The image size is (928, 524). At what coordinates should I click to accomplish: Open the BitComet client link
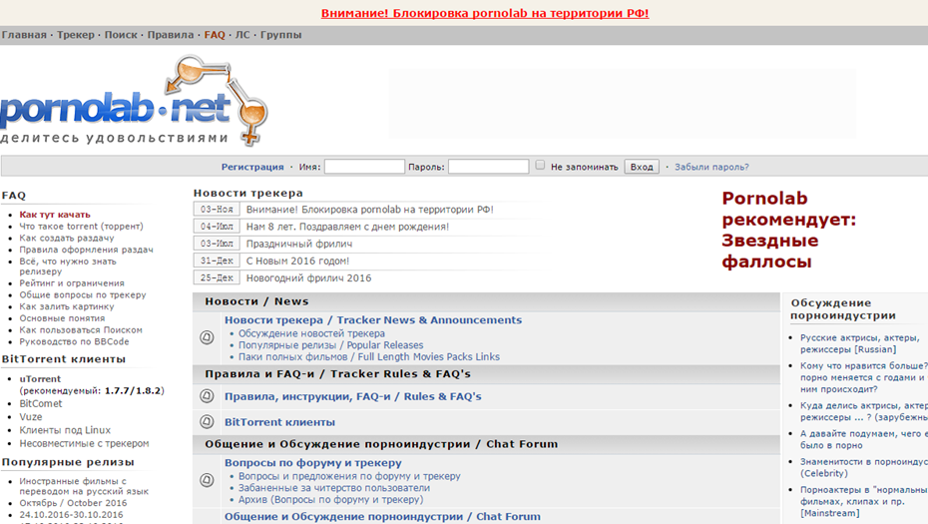[41, 404]
